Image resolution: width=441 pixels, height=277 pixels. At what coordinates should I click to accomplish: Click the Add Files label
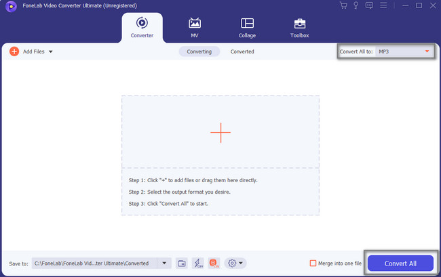click(x=34, y=51)
